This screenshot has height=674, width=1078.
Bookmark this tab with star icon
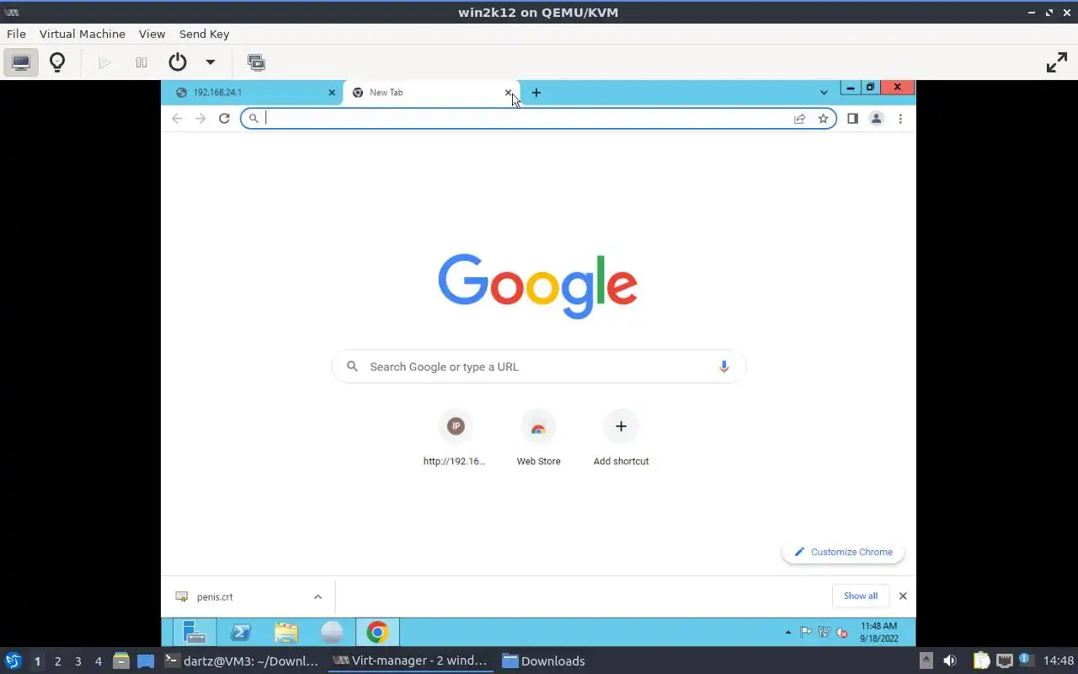[x=823, y=119]
